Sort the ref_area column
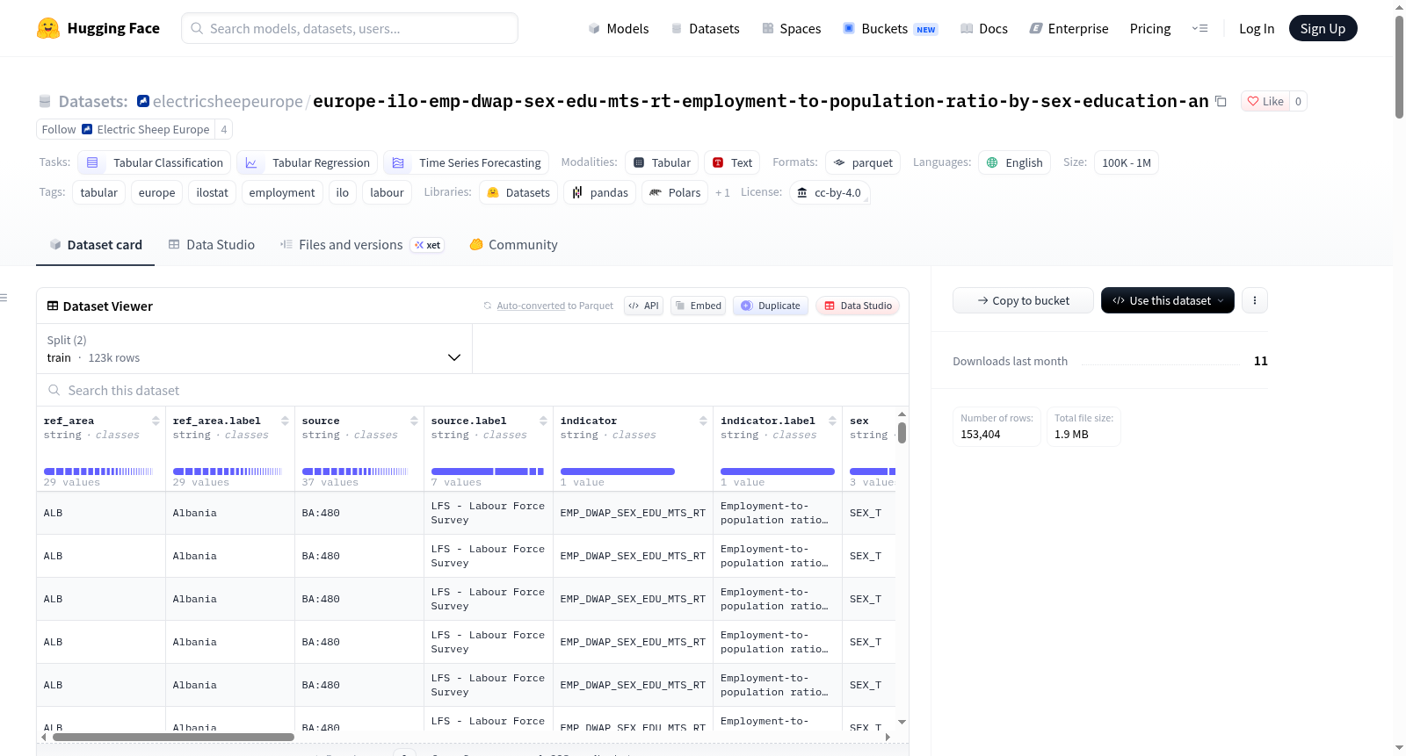The height and width of the screenshot is (756, 1406). (x=156, y=421)
